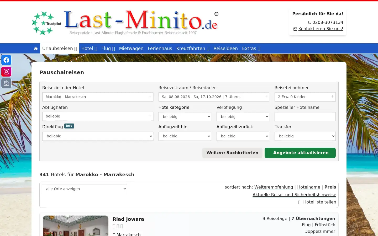Open the Transfer dropdown

[x=305, y=136]
